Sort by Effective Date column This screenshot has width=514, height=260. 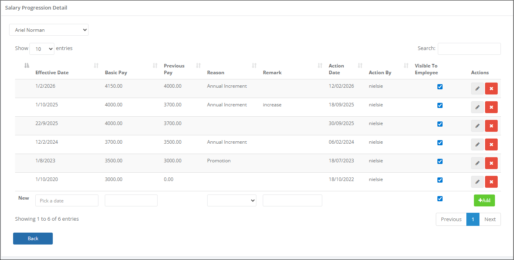[67, 69]
